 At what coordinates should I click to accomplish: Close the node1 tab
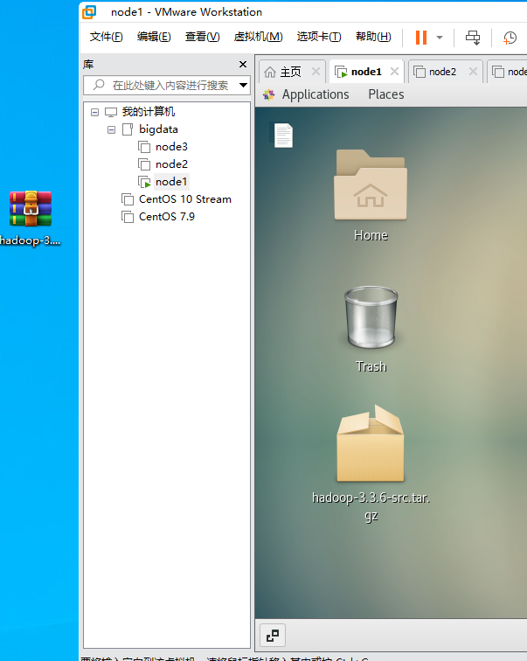[x=394, y=71]
